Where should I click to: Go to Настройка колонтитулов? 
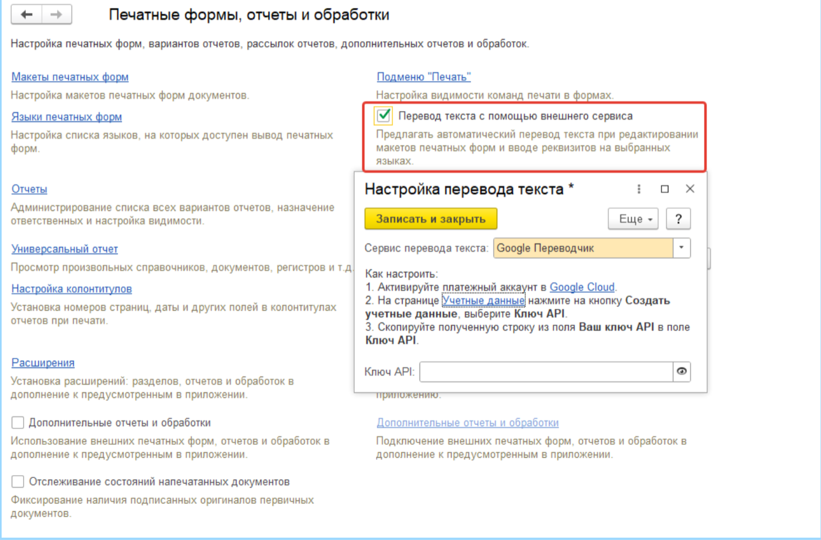pos(72,289)
